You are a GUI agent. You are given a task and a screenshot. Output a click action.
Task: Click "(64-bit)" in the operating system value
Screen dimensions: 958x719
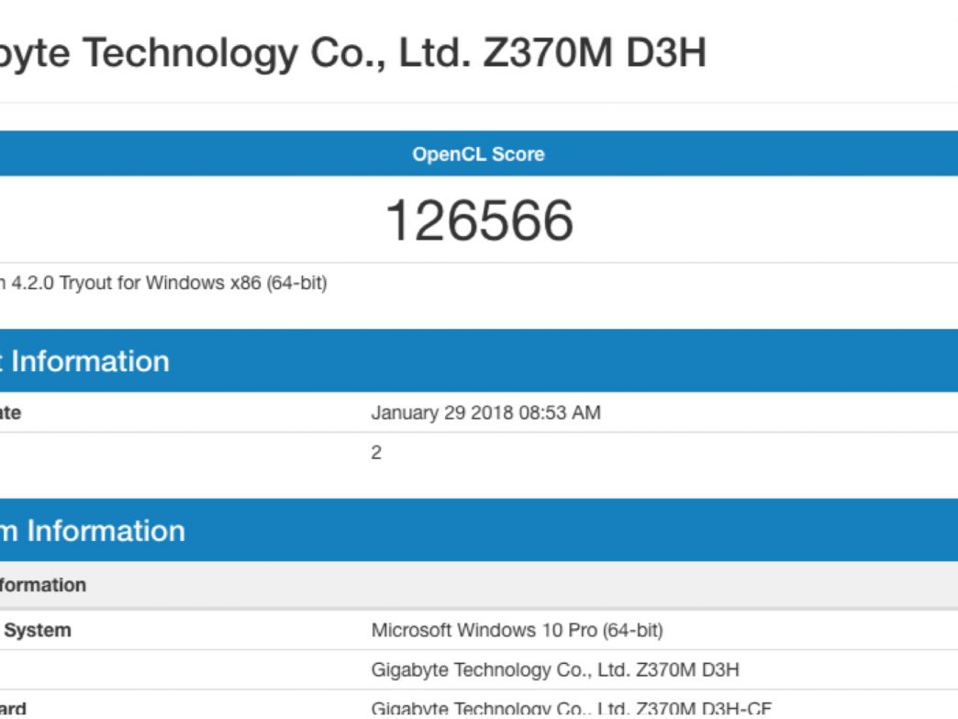(631, 631)
